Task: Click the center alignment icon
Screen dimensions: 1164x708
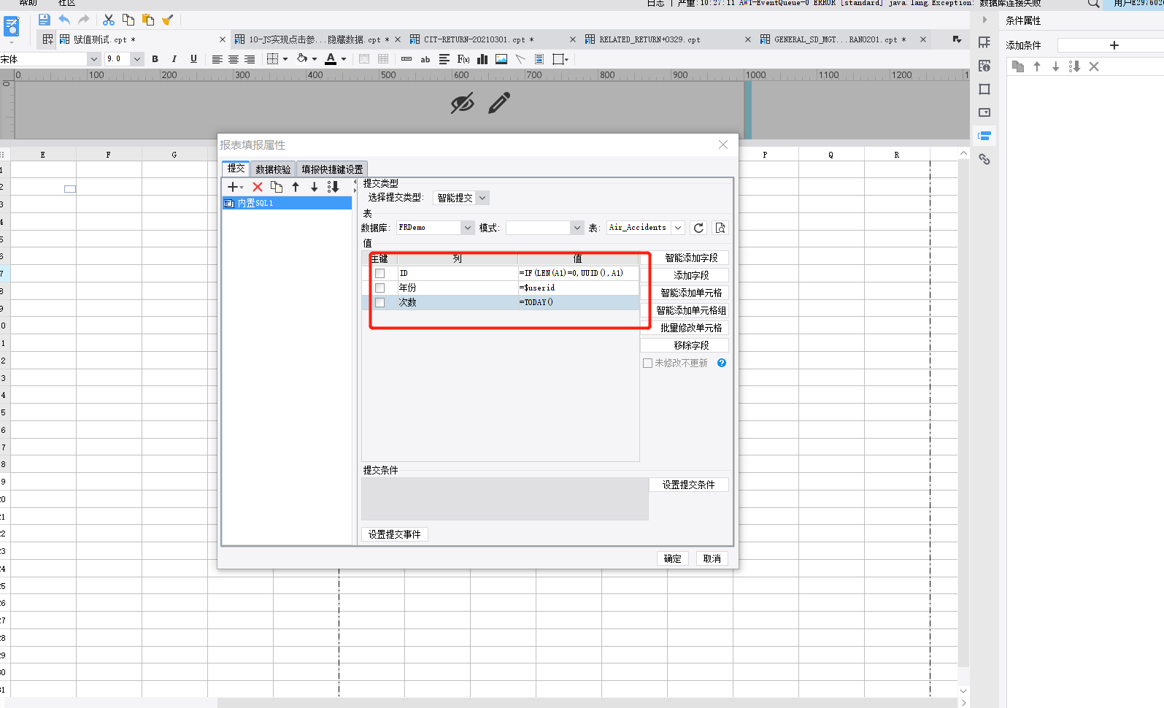Action: point(234,59)
